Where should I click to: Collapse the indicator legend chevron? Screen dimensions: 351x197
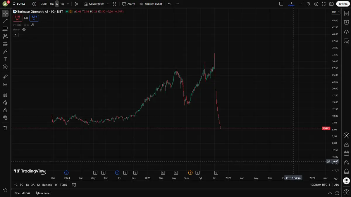tap(16, 35)
